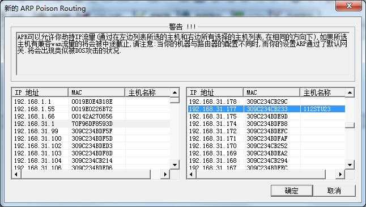Image resolution: width=366 pixels, height=207 pixels.
Task: Click the left list vertical scroll thumb
Action: (x=175, y=100)
